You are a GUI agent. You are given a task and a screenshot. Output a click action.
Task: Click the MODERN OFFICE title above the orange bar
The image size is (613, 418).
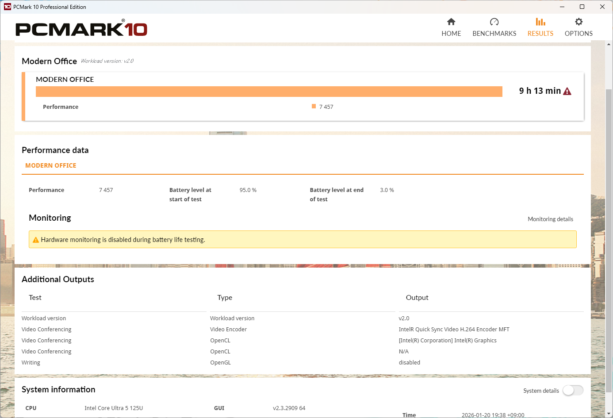click(65, 79)
